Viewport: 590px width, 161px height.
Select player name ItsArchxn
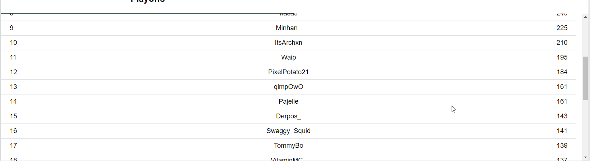coord(289,43)
